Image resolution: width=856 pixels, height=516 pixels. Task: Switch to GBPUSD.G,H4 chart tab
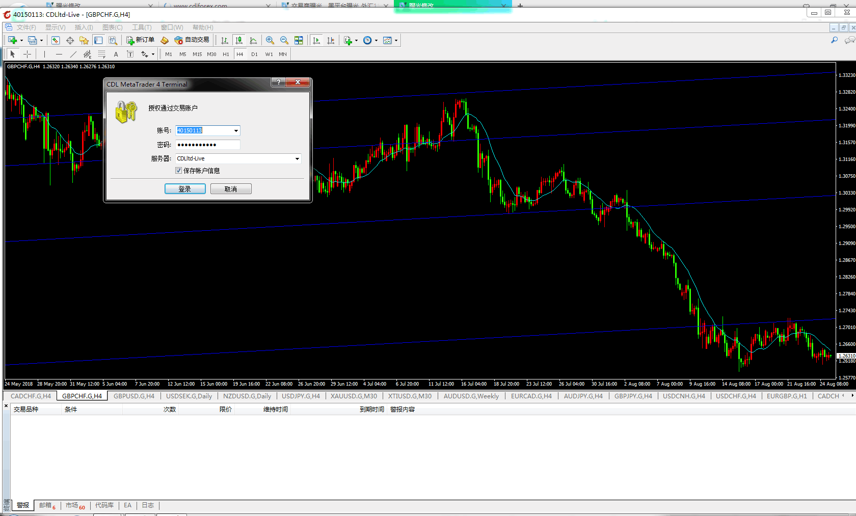[x=134, y=396]
